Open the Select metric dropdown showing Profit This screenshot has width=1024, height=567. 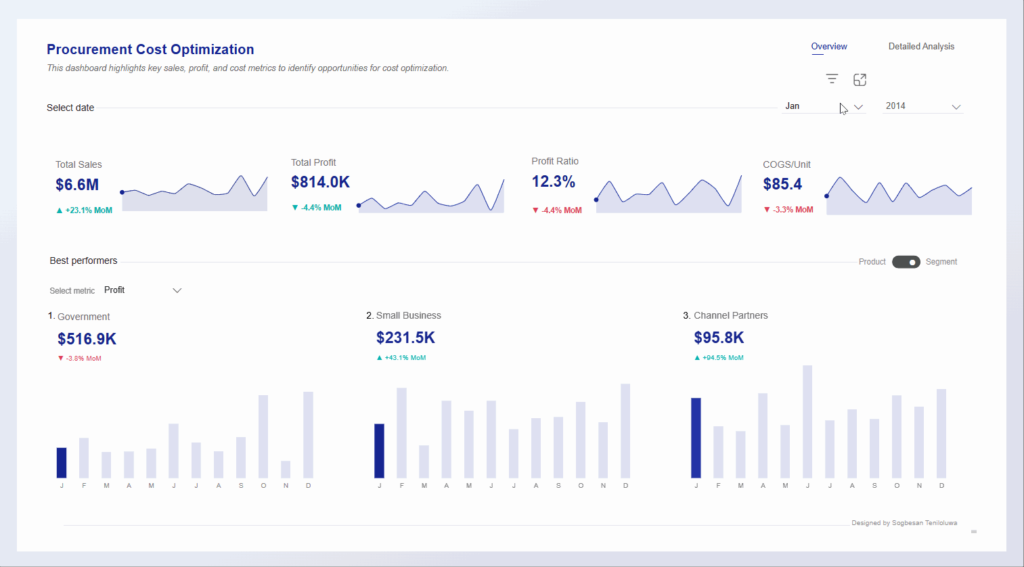click(142, 290)
